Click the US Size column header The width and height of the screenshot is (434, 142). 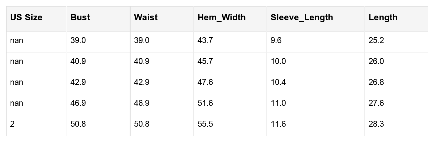26,17
